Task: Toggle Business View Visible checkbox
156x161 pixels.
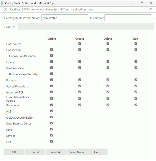Action: pyautogui.click(x=52, y=68)
